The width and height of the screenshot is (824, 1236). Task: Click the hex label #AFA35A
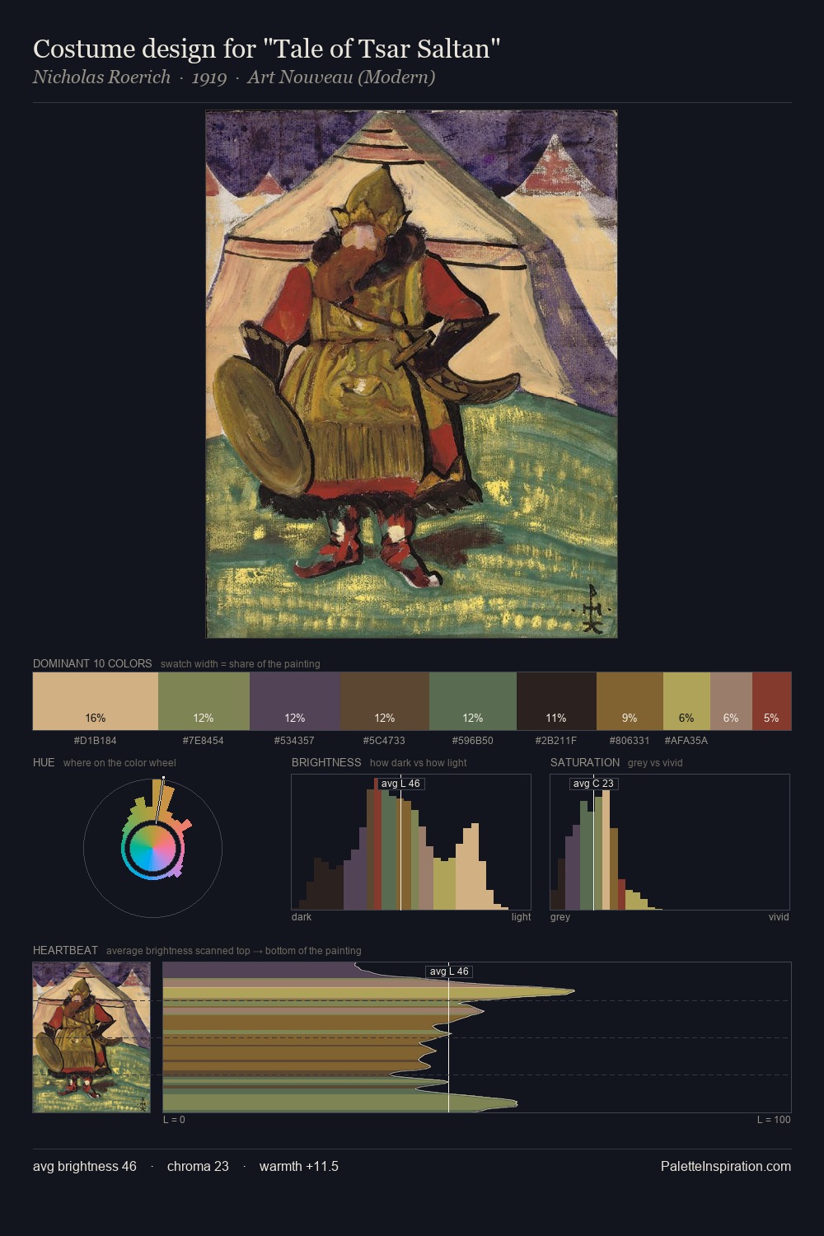686,740
